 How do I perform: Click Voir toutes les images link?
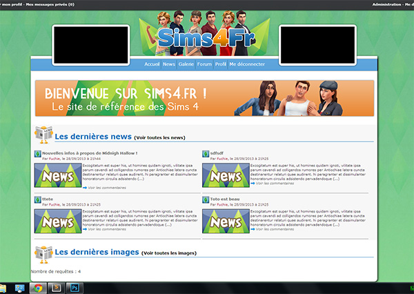[169, 253]
